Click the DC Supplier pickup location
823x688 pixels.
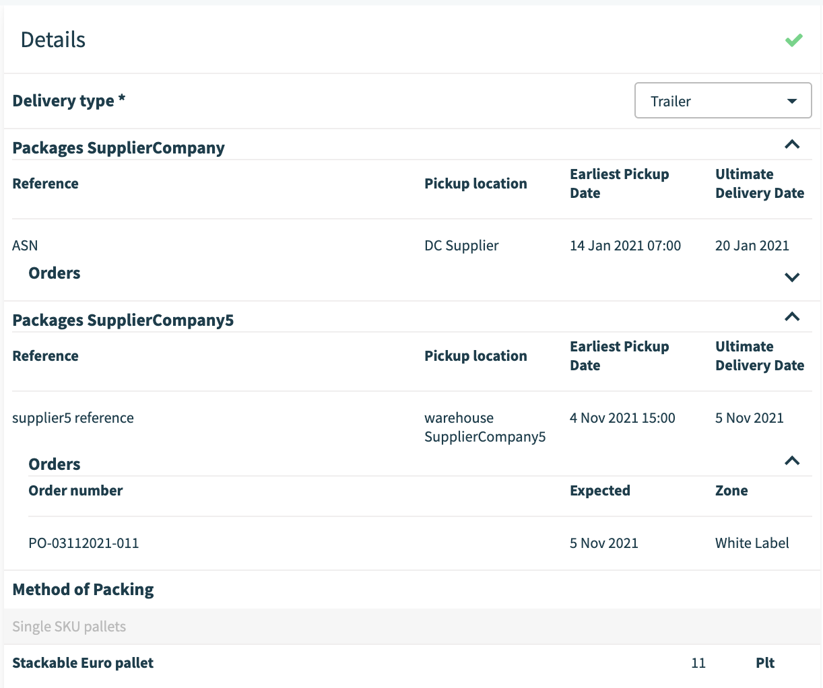461,245
